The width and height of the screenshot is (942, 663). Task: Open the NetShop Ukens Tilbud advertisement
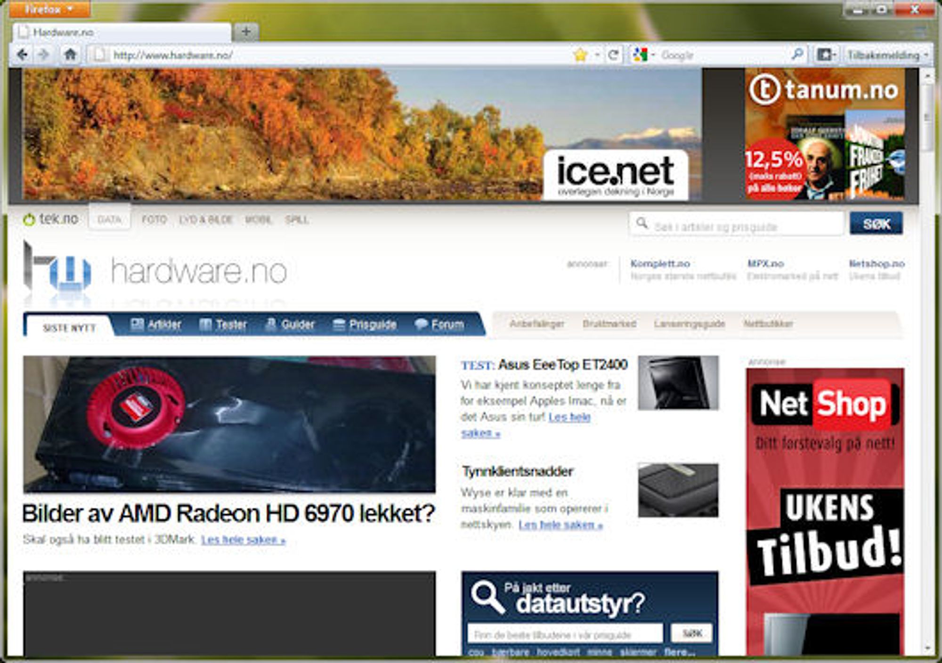coord(825,511)
